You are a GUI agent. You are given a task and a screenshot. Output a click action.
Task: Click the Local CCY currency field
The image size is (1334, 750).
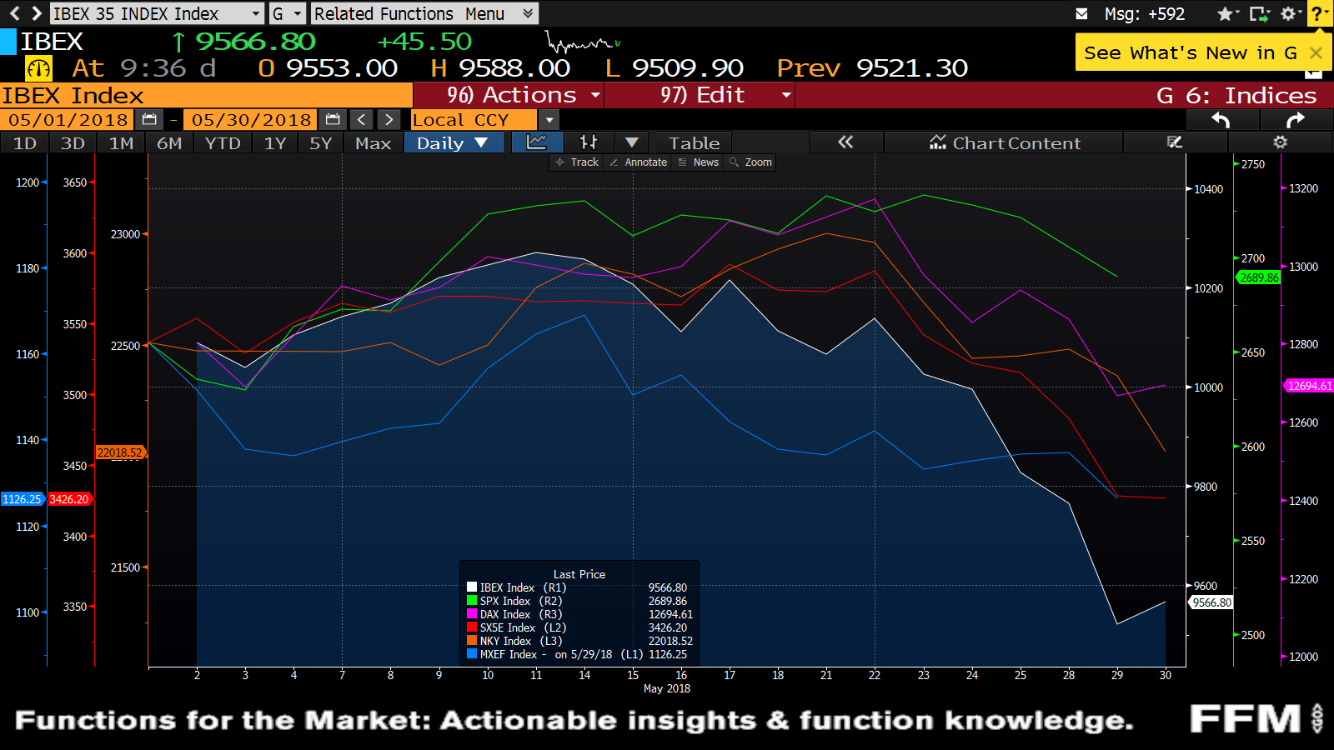click(x=474, y=120)
